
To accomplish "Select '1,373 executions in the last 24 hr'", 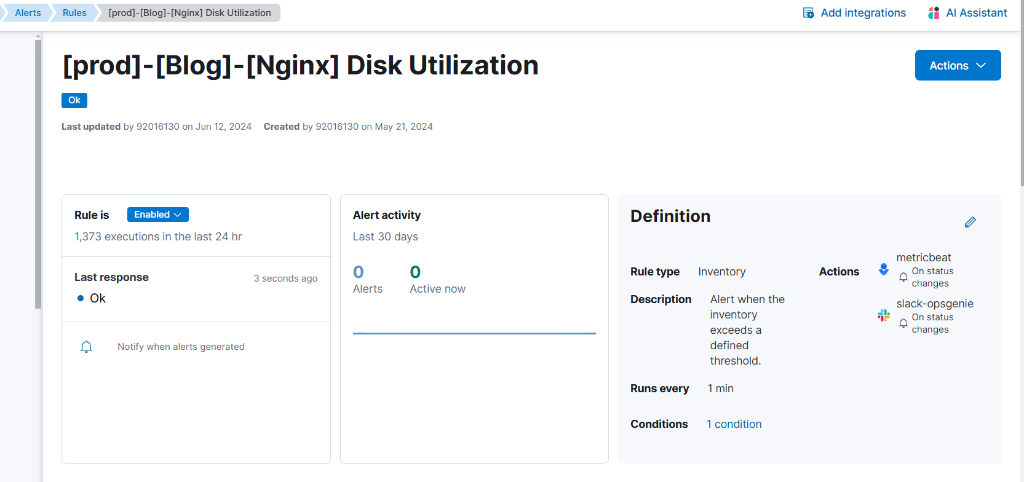I will [x=158, y=237].
